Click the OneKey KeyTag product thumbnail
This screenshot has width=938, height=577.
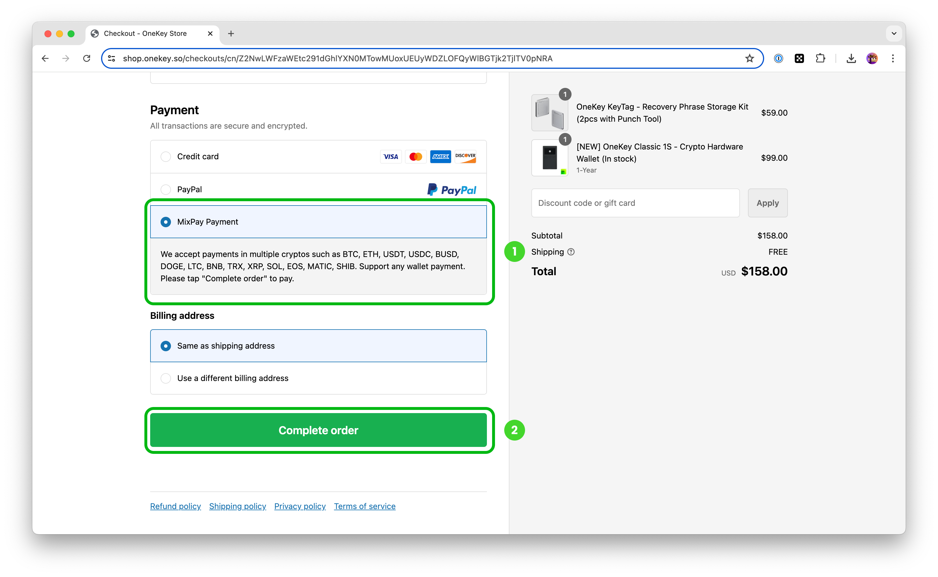tap(550, 113)
